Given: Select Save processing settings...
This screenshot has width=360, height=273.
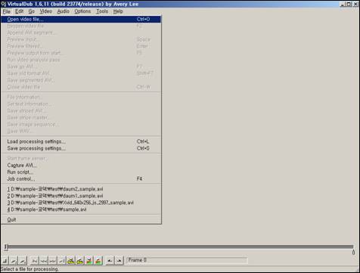Looking at the screenshot, I should point(81,148).
